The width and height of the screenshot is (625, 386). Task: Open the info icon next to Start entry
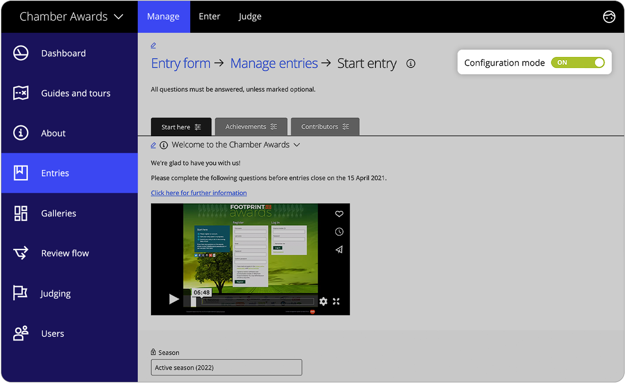[410, 63]
